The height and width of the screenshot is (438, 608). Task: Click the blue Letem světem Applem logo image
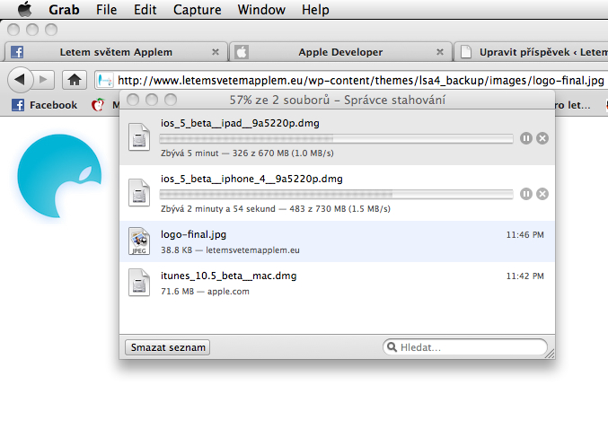point(59,176)
